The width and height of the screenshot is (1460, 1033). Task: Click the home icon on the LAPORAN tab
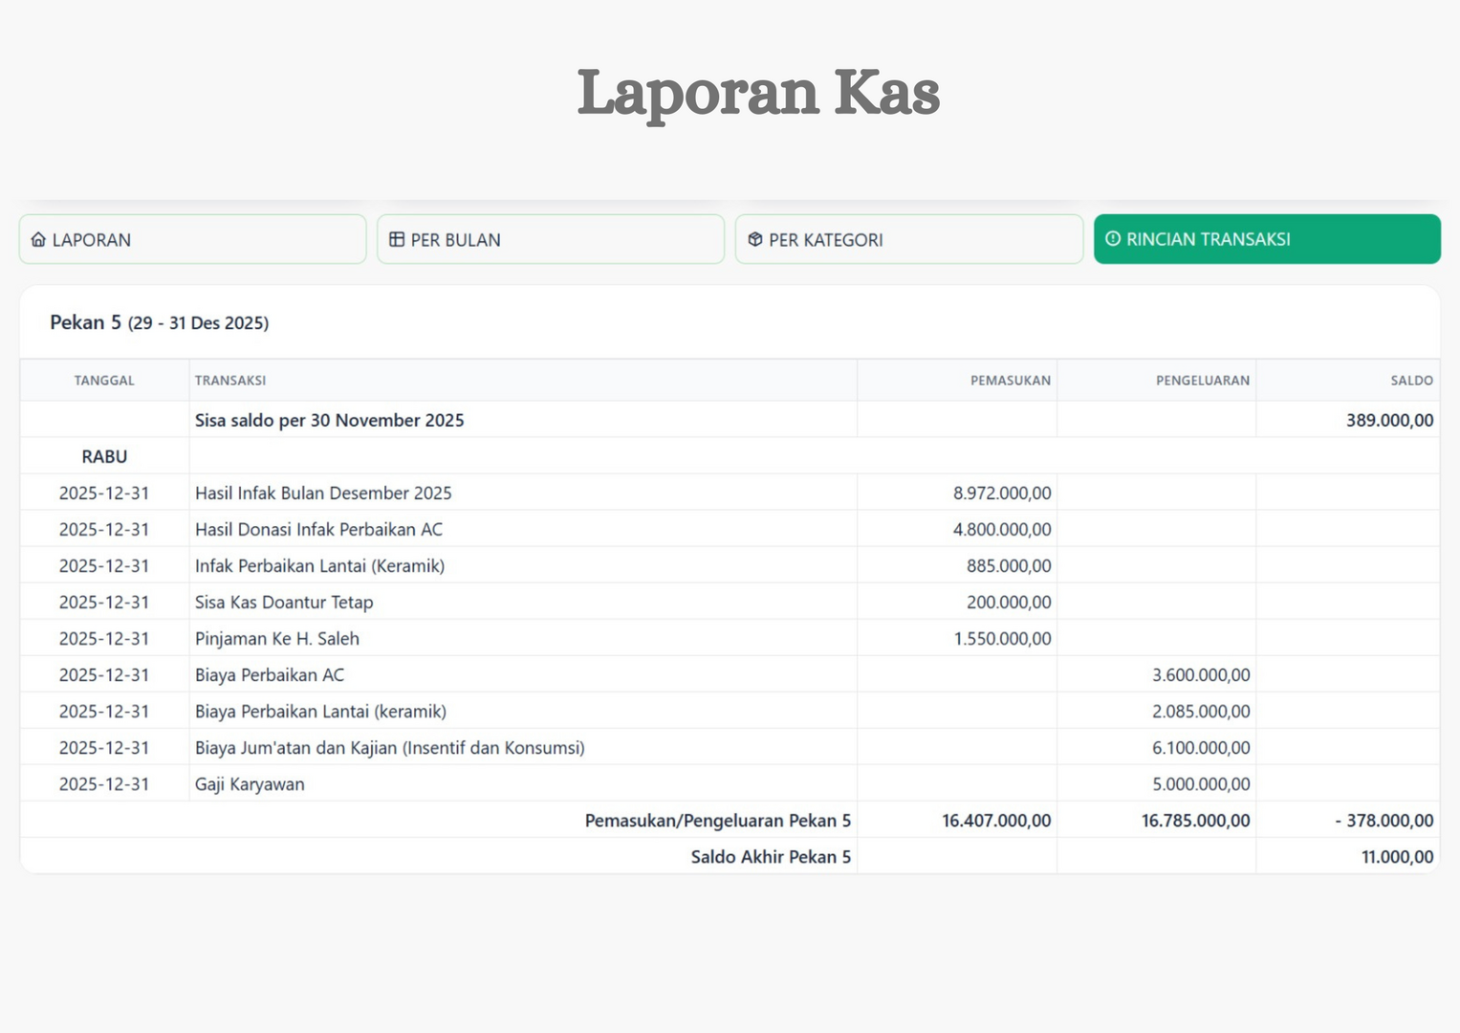pos(38,239)
